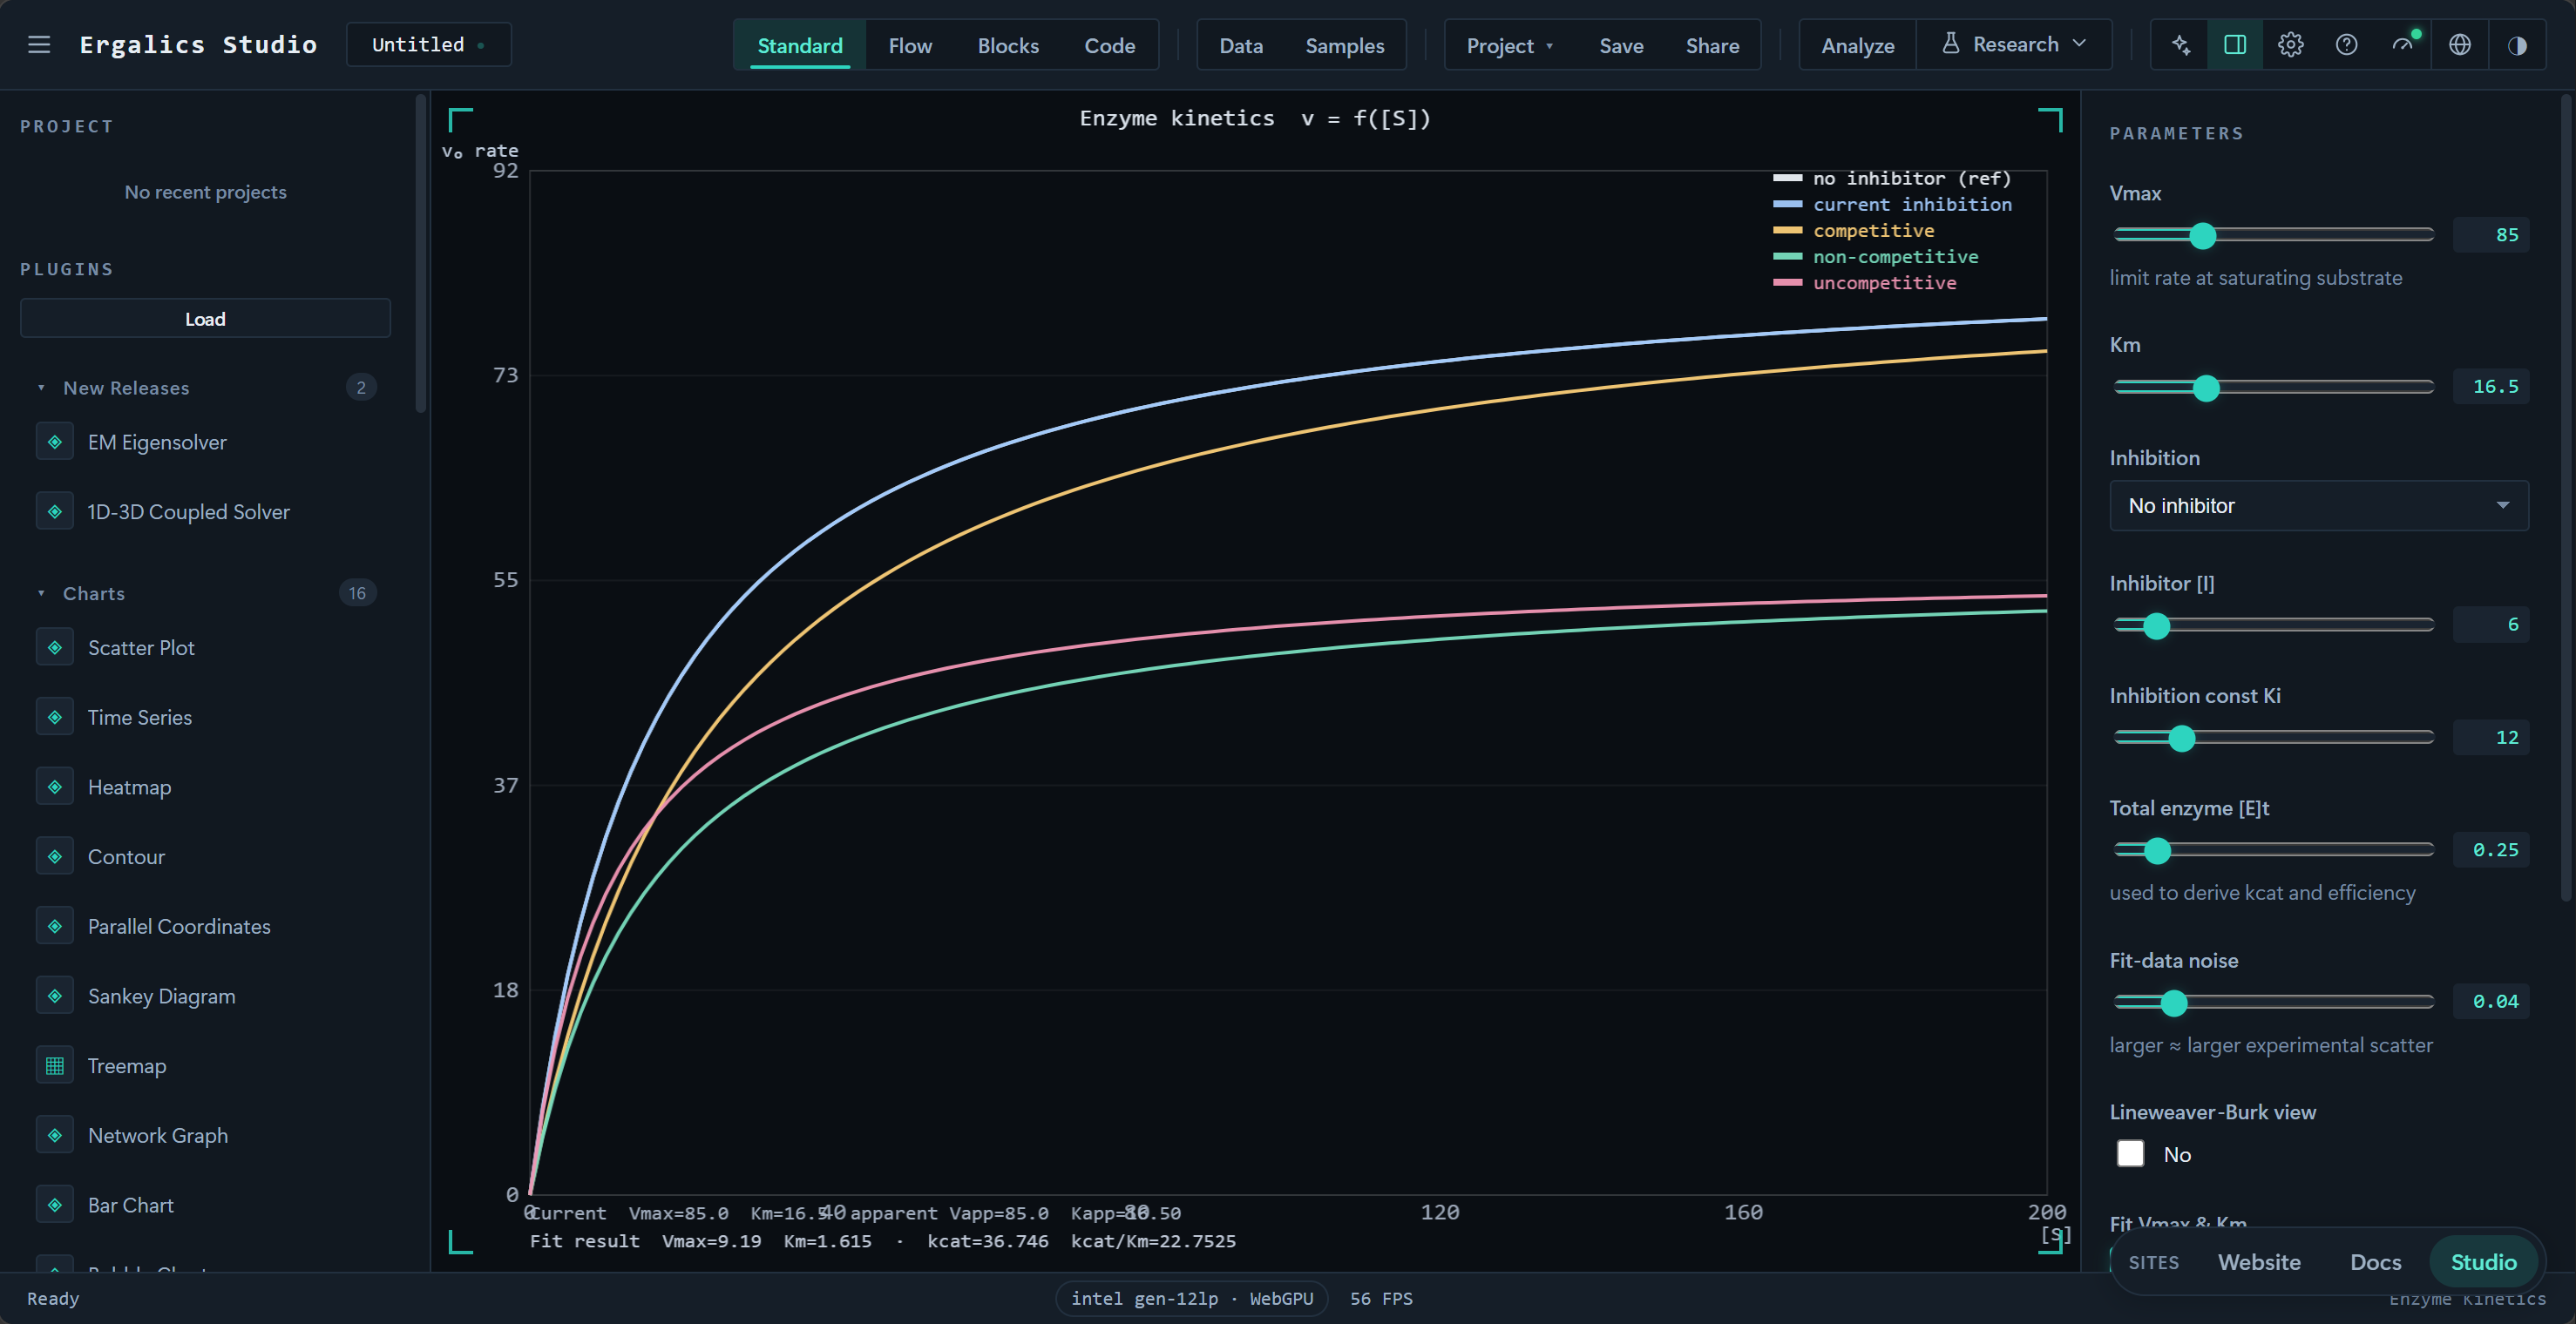Image resolution: width=2576 pixels, height=1324 pixels.
Task: Click the Vmax value field 85
Action: click(x=2491, y=236)
